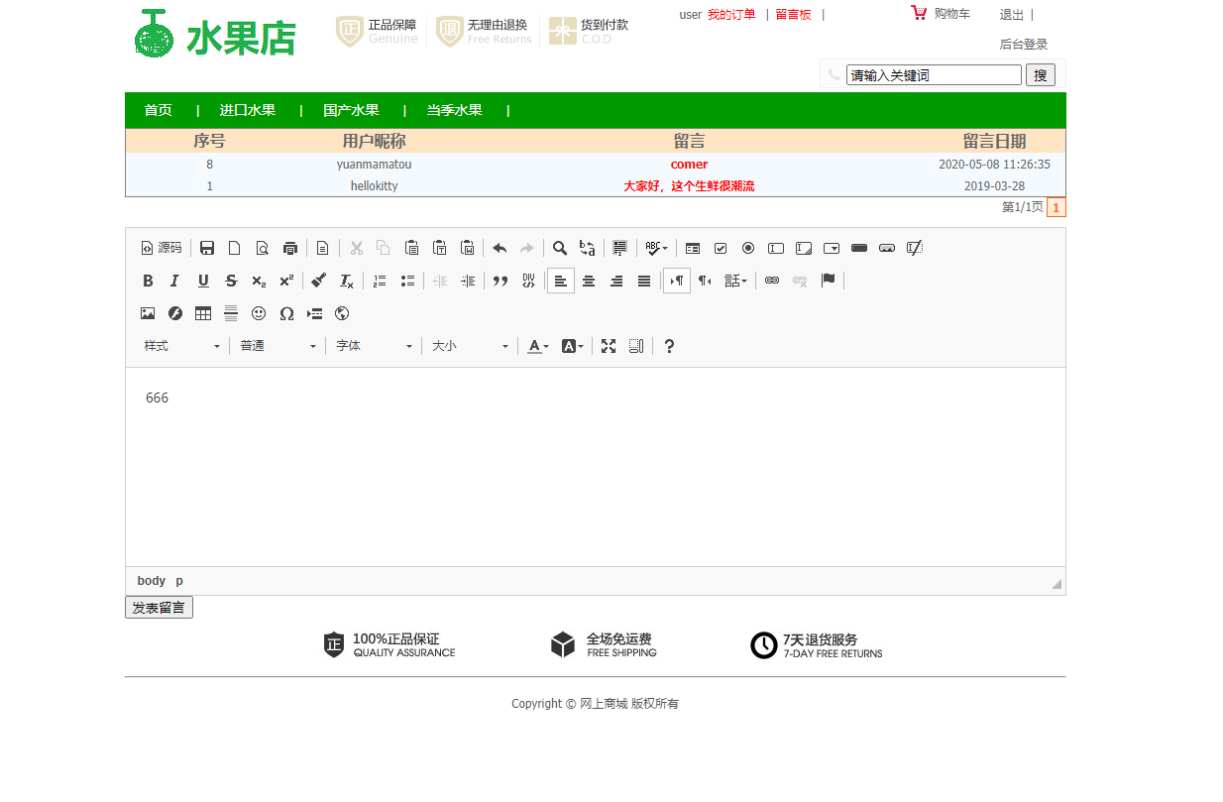Submit the message with 发表留言 button
Screen dimensions: 1223x802
[159, 607]
